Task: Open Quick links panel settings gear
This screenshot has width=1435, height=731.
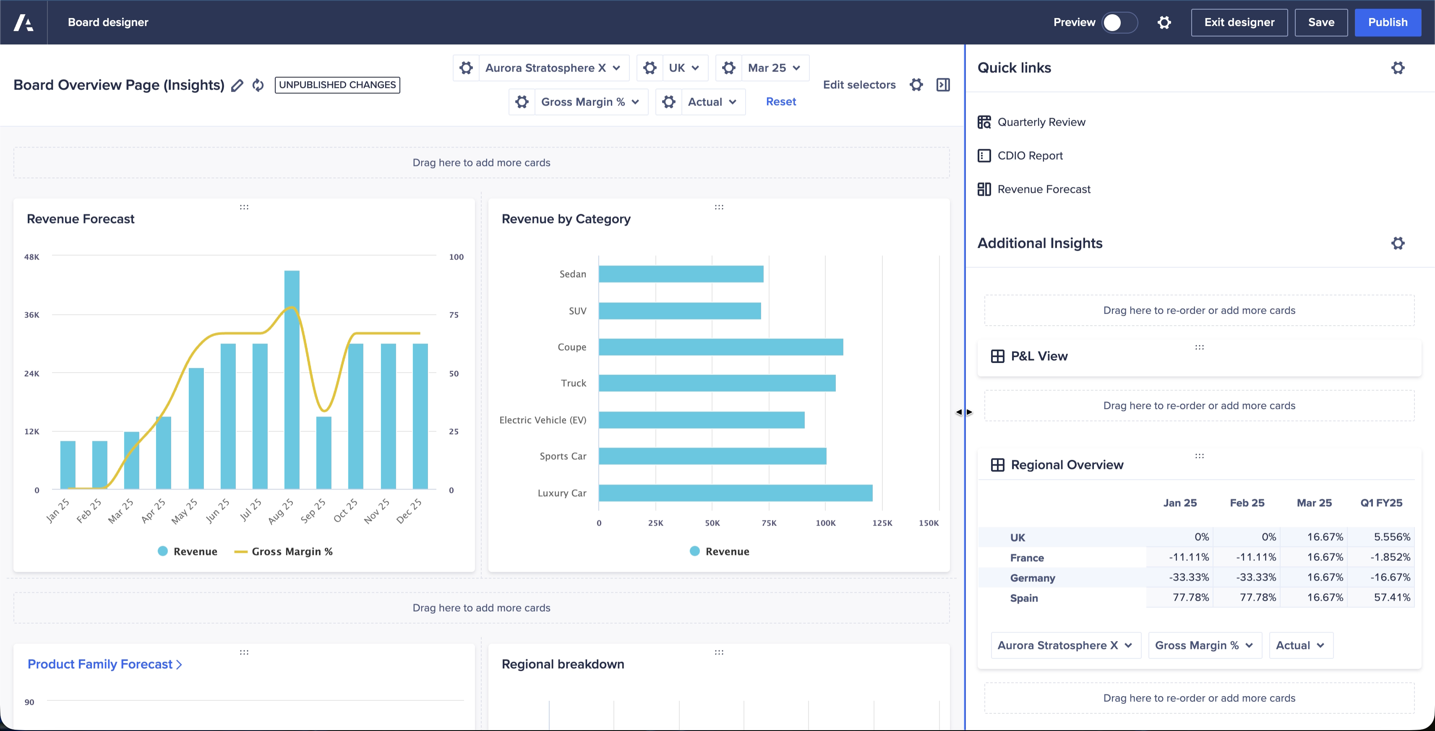Action: click(x=1398, y=68)
